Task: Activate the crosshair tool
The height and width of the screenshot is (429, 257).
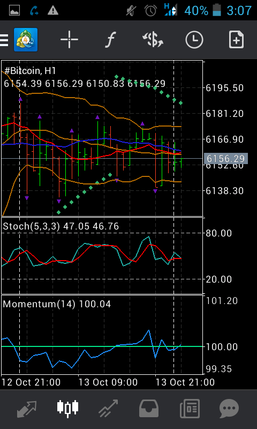Action: point(69,40)
